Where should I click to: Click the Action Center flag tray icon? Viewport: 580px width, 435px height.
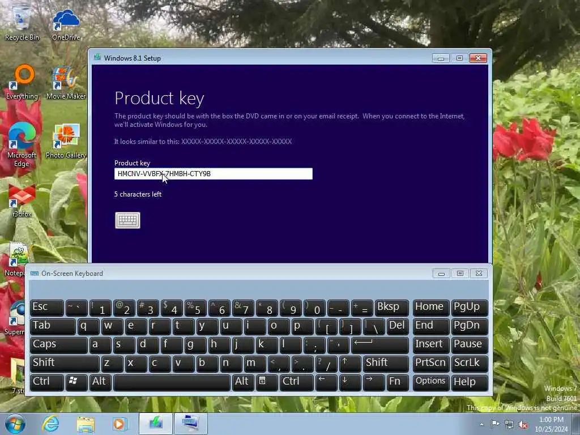point(495,424)
